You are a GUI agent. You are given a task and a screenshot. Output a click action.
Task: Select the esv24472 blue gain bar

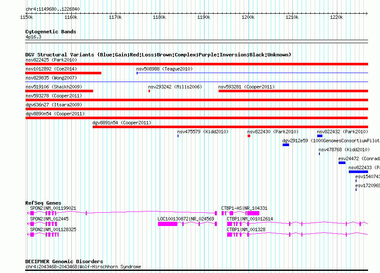pyautogui.click(x=342, y=163)
